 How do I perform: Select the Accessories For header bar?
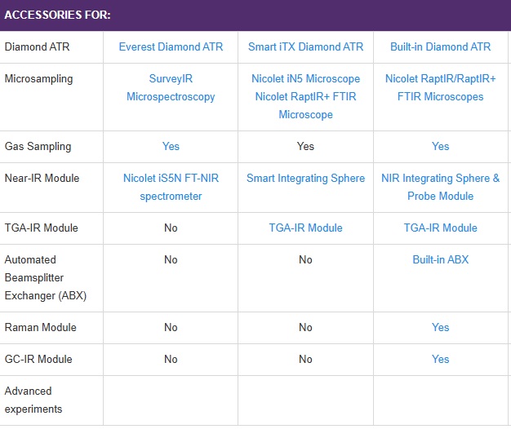click(x=255, y=15)
